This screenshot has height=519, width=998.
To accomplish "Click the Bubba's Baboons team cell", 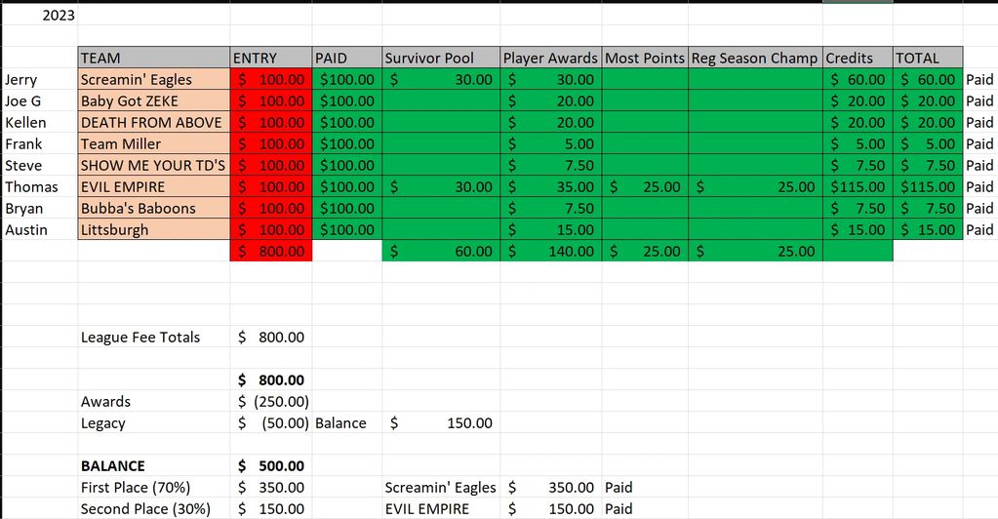I will click(x=154, y=208).
